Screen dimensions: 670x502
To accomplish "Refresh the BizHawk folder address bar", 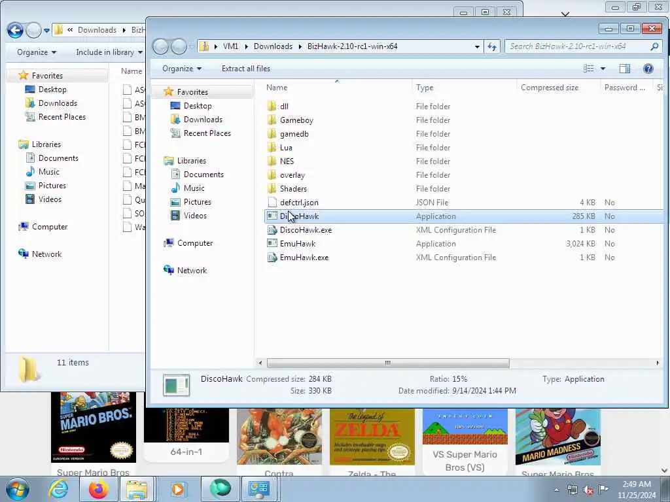I will (492, 46).
